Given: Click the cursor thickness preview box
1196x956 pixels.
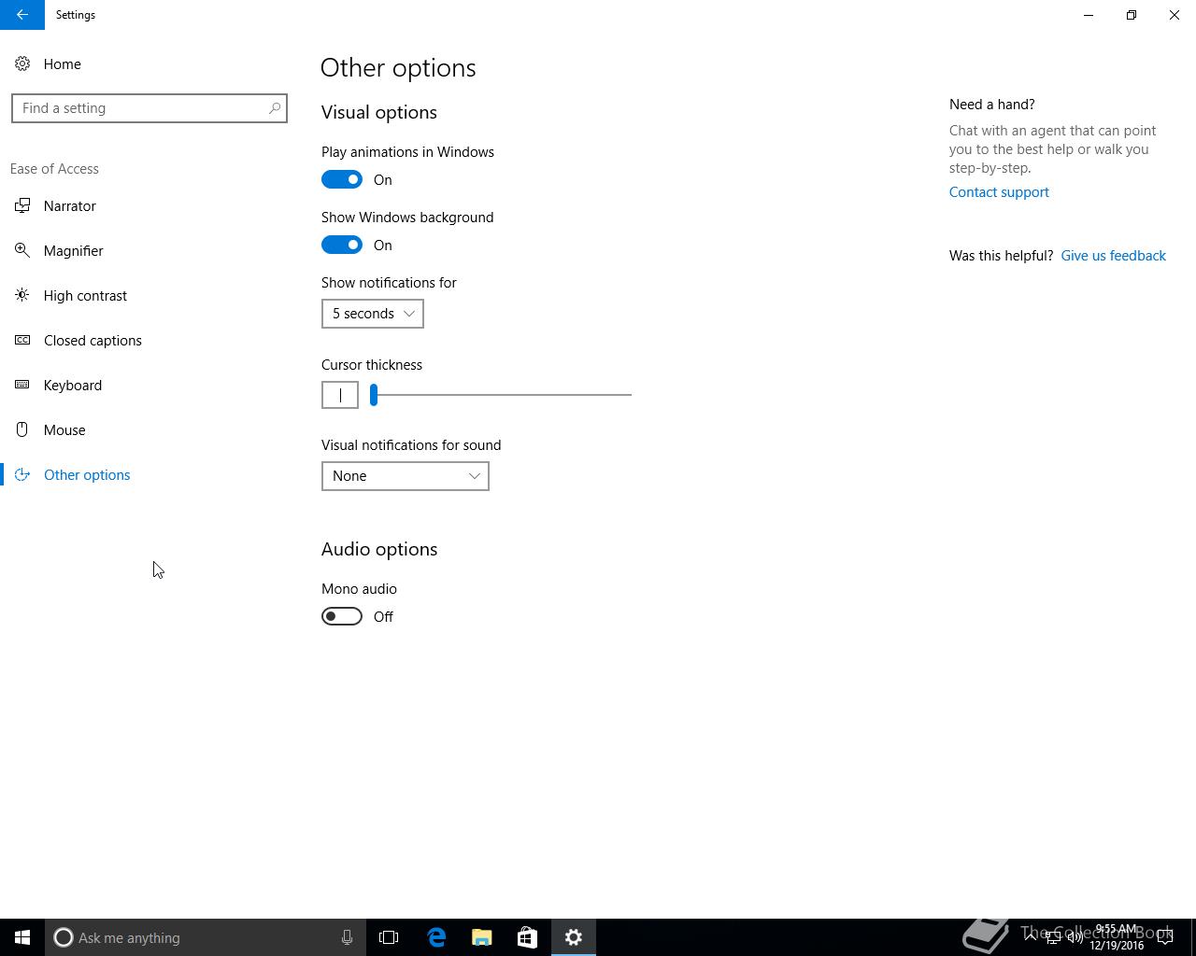Looking at the screenshot, I should (340, 395).
